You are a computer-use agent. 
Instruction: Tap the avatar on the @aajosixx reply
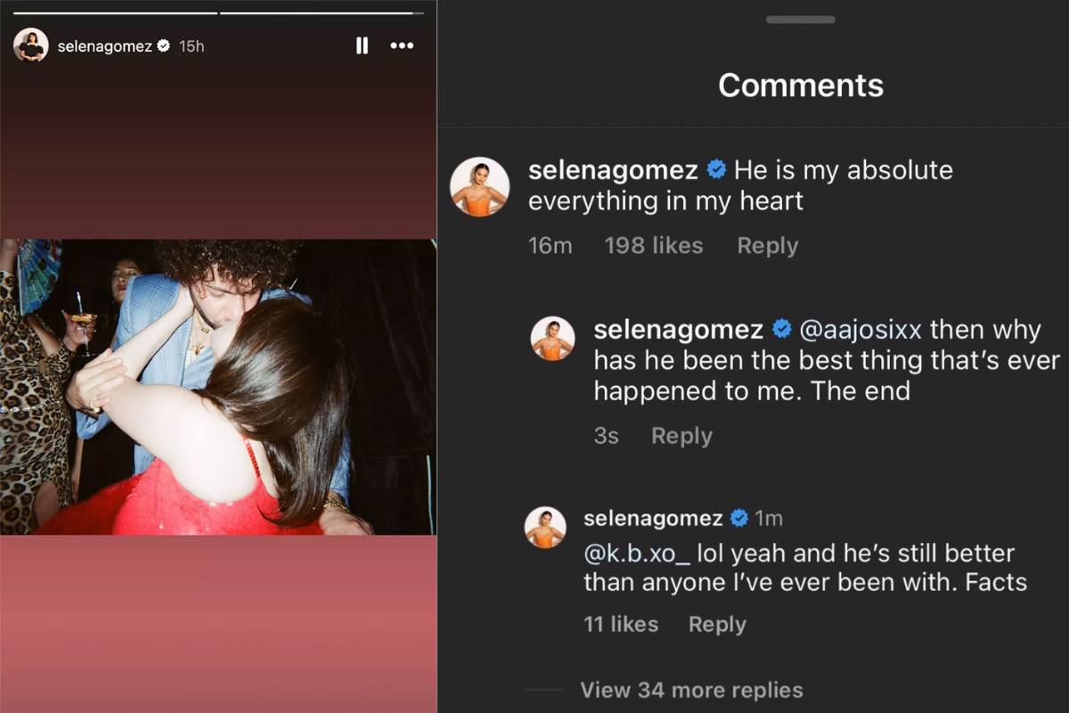pyautogui.click(x=553, y=340)
